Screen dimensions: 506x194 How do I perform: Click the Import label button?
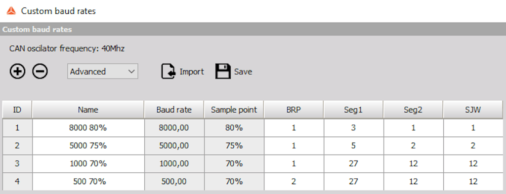pyautogui.click(x=192, y=72)
